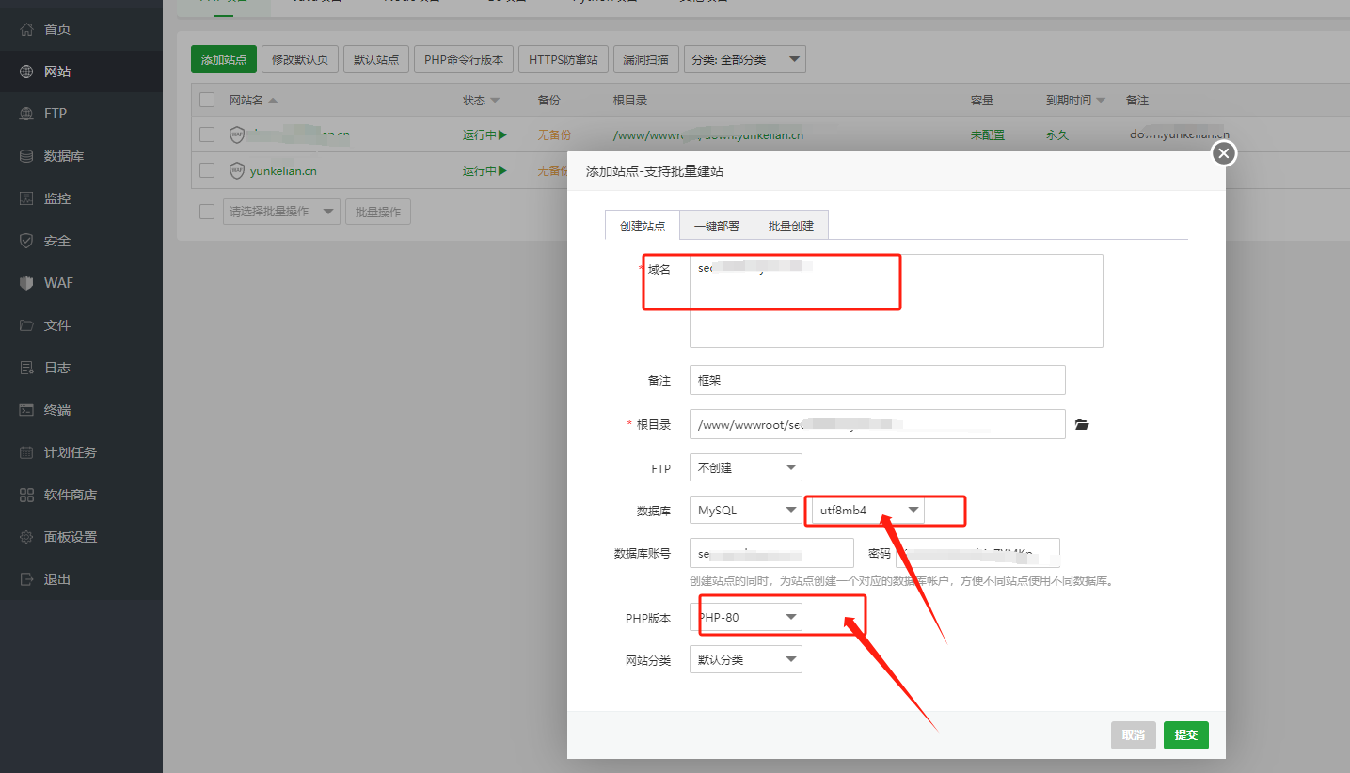Screen dimensions: 1350x773
Task: Click the 批量操作 button
Action: [x=378, y=212]
